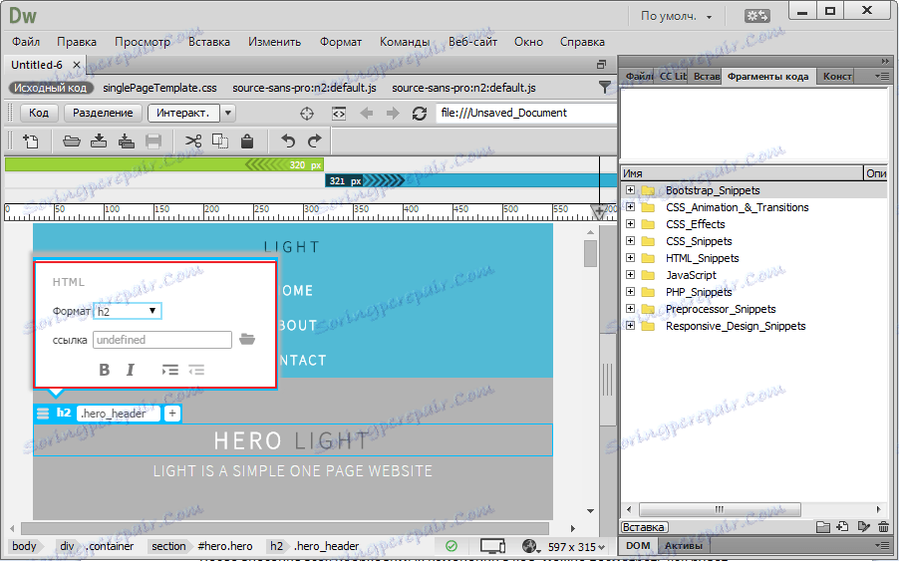Viewport: 899px width, 561px height.
Task: Click the edit snippet icon
Action: pos(863,526)
